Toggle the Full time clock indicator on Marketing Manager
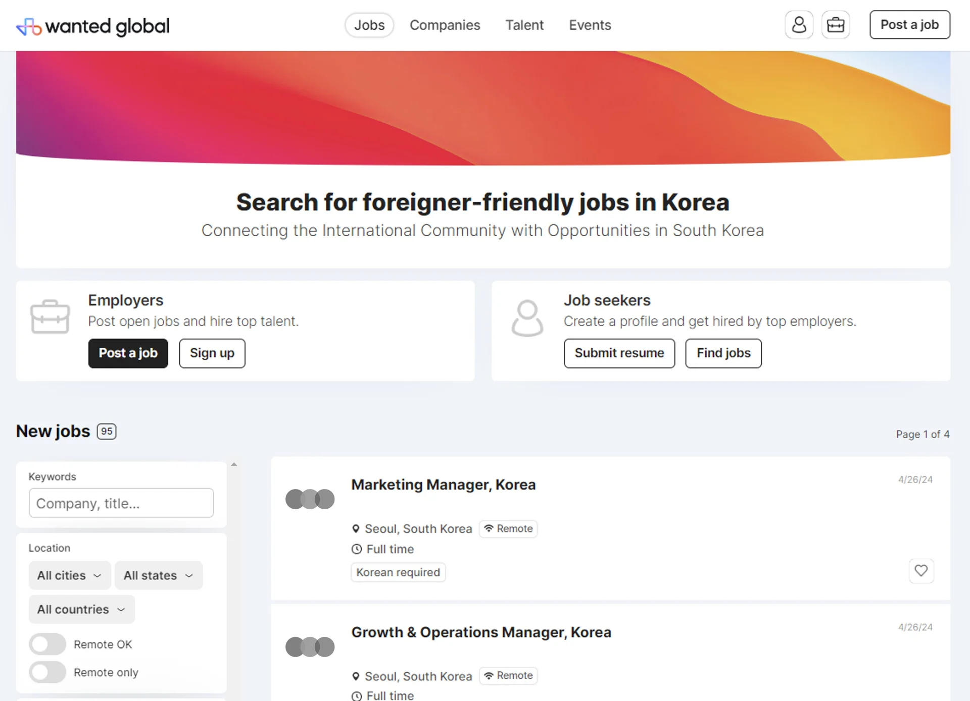Screen dimensions: 970x701 click(356, 549)
